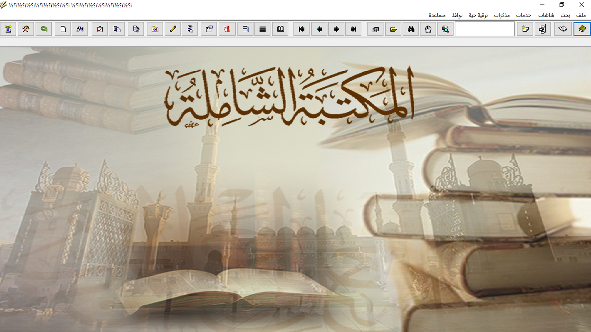Click the green leaf toolbar icon
The image size is (591, 332).
(x=44, y=29)
